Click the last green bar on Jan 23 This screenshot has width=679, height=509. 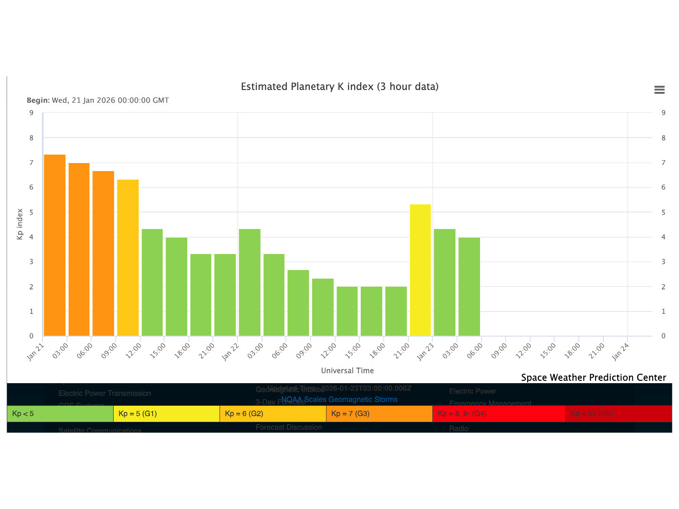(469, 287)
